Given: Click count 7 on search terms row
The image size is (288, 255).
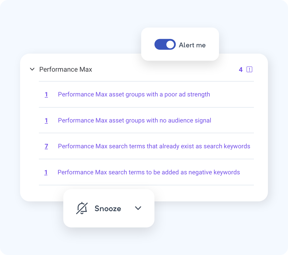Looking at the screenshot, I should [46, 146].
